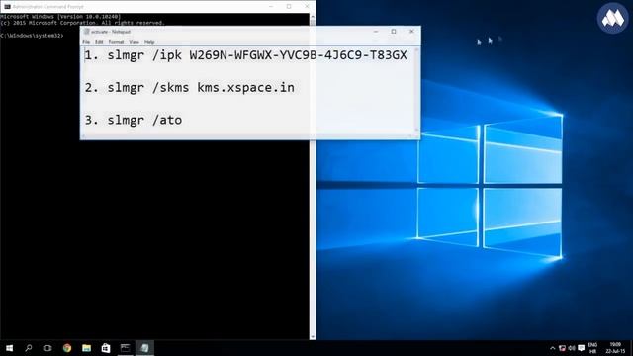Click the M logo in top-right corner
The width and height of the screenshot is (633, 356).
[613, 18]
